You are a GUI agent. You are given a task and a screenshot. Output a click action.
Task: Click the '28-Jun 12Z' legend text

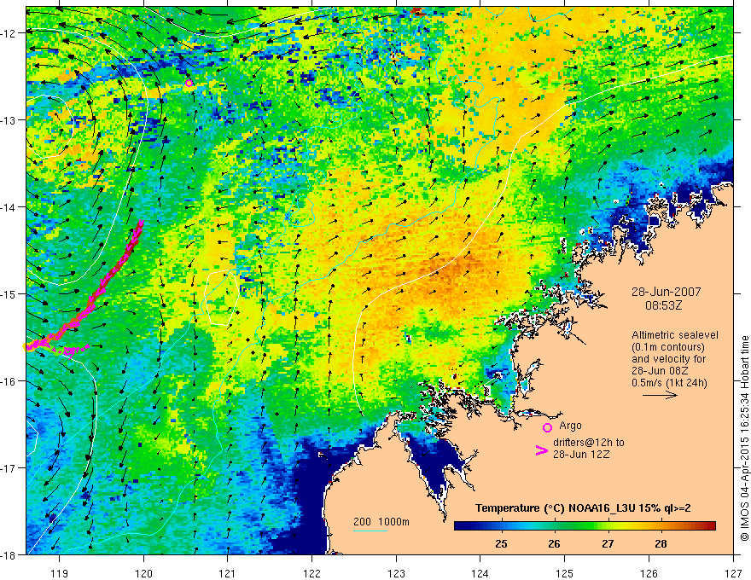pyautogui.click(x=581, y=455)
